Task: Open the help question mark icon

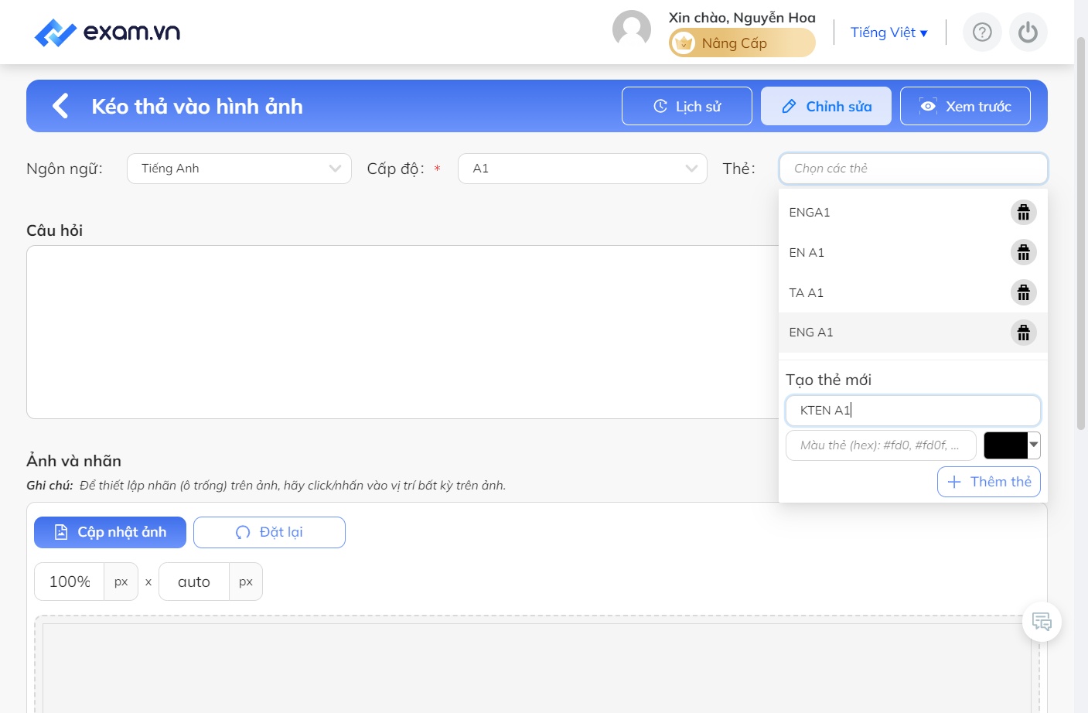Action: pyautogui.click(x=982, y=32)
